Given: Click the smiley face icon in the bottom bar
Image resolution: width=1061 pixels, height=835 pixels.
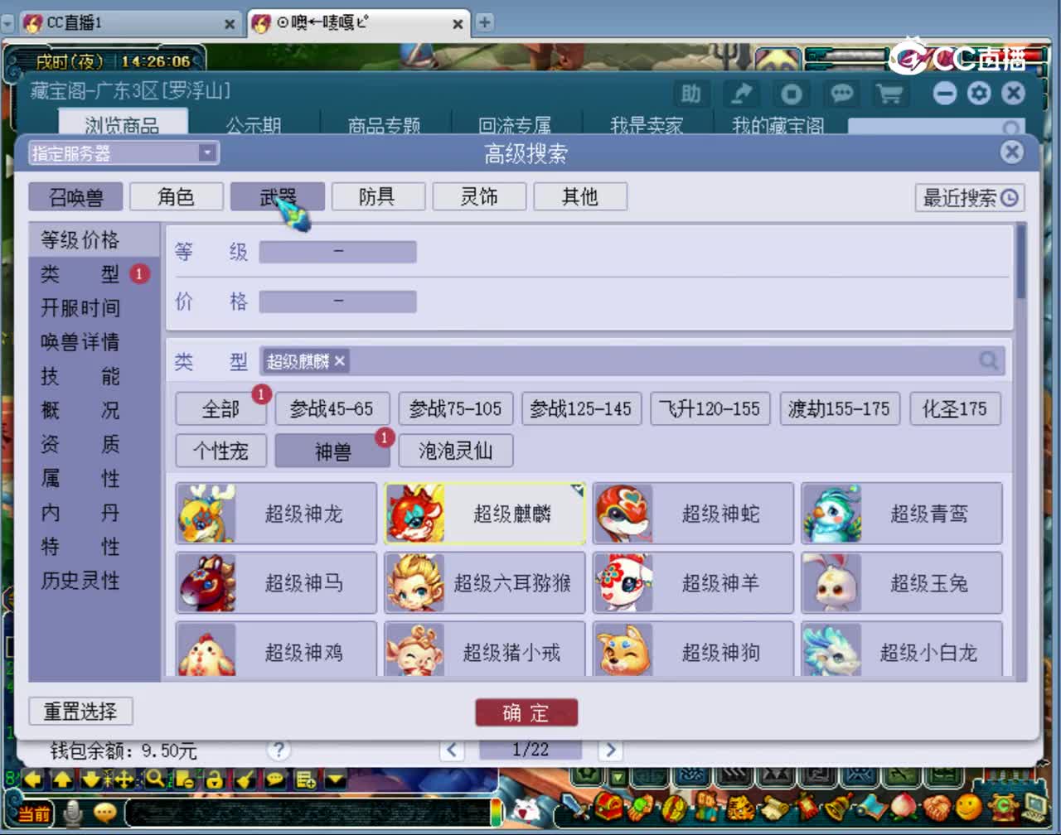Looking at the screenshot, I should pyautogui.click(x=967, y=806).
